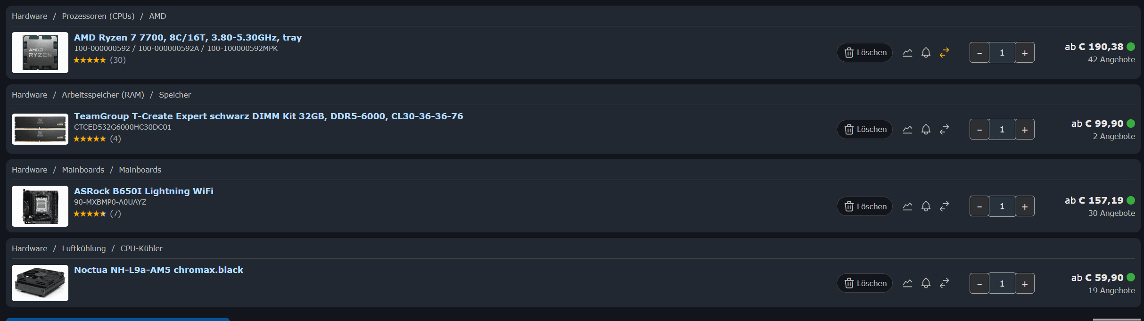Click swap arrows icon for ASRock B650I Lightning
Viewport: 1144px width, 321px height.
click(944, 206)
